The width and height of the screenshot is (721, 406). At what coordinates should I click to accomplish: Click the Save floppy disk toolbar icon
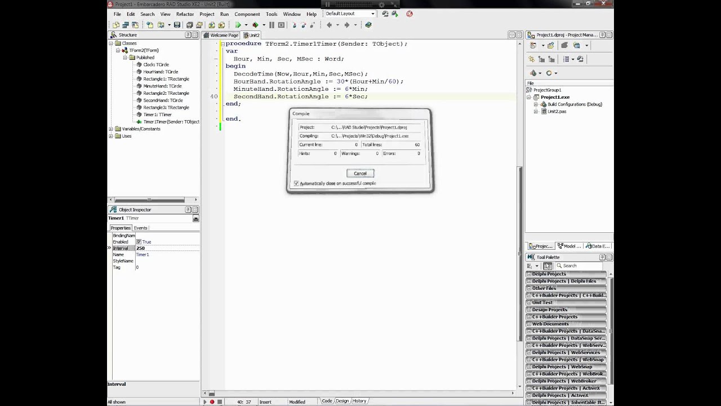coord(177,25)
